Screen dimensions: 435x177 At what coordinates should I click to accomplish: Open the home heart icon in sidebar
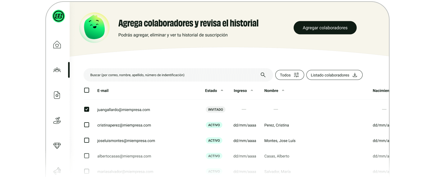57,45
